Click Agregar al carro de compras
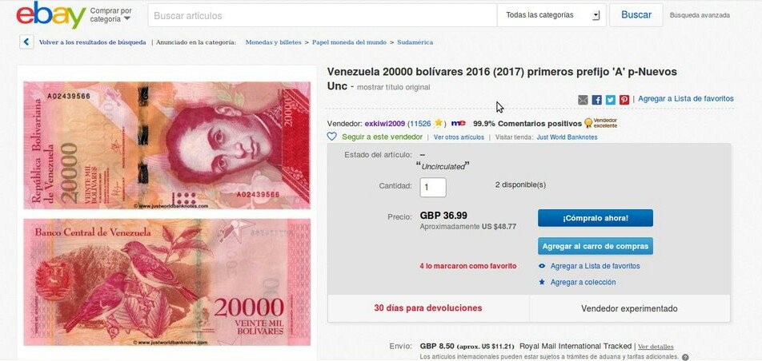This screenshot has width=762, height=361. (x=596, y=246)
